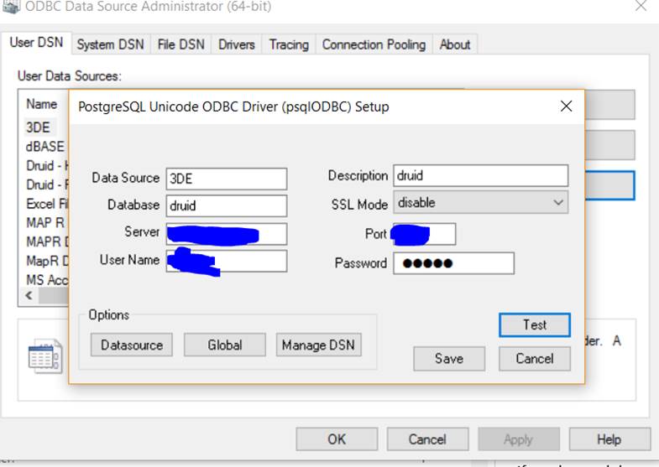This screenshot has width=659, height=467.
Task: Open the Connection Pooling tab
Action: [374, 44]
